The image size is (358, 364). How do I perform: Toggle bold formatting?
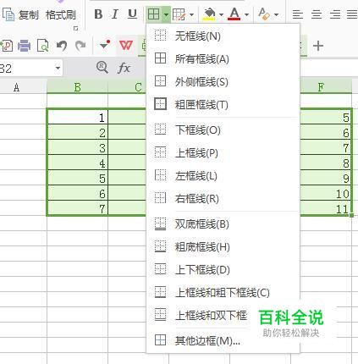point(98,14)
